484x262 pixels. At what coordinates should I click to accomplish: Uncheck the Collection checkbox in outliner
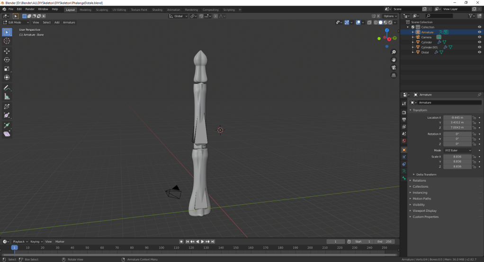point(412,27)
